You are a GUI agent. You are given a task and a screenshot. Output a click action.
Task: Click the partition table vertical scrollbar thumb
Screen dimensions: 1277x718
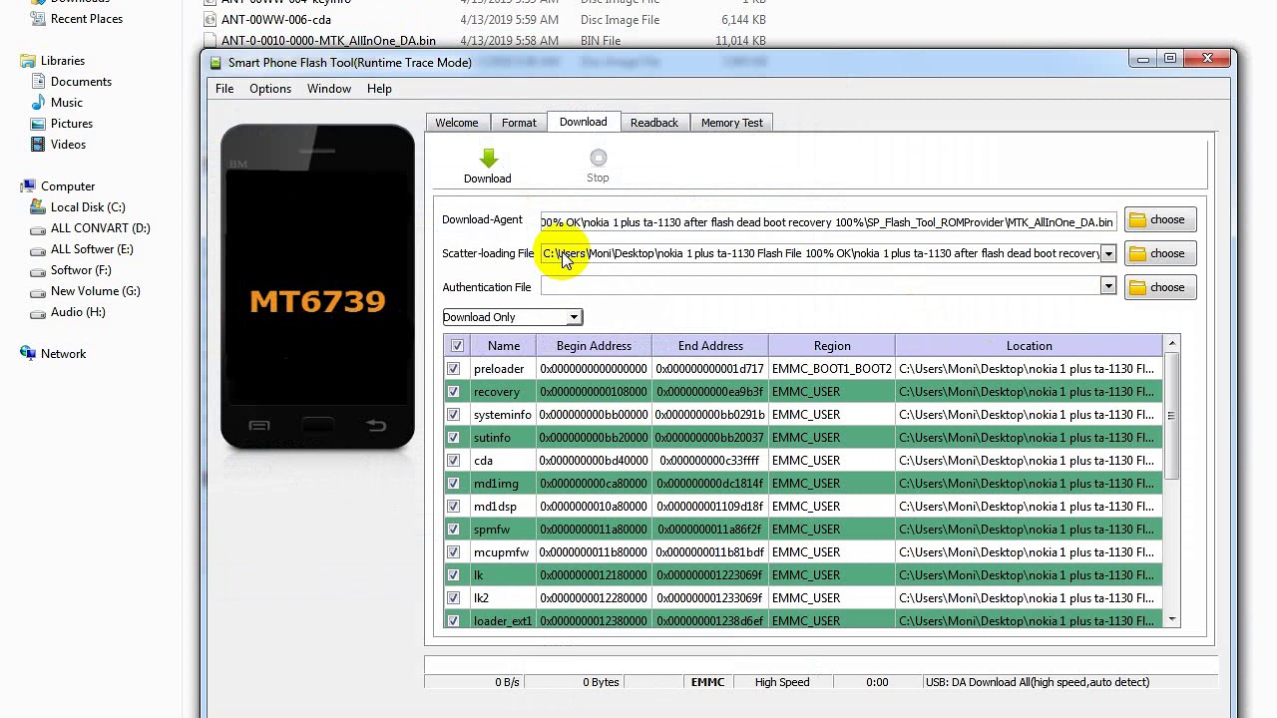(x=1172, y=416)
